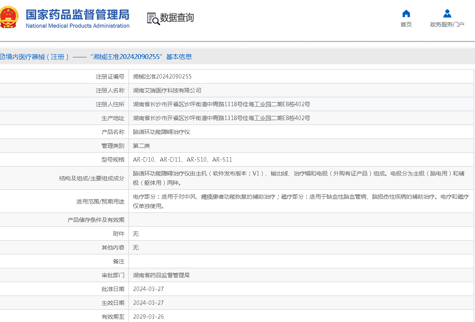The width and height of the screenshot is (475, 322).
Task: Click the empty 产品储存条件及有效期 value cell
Action: point(301,220)
